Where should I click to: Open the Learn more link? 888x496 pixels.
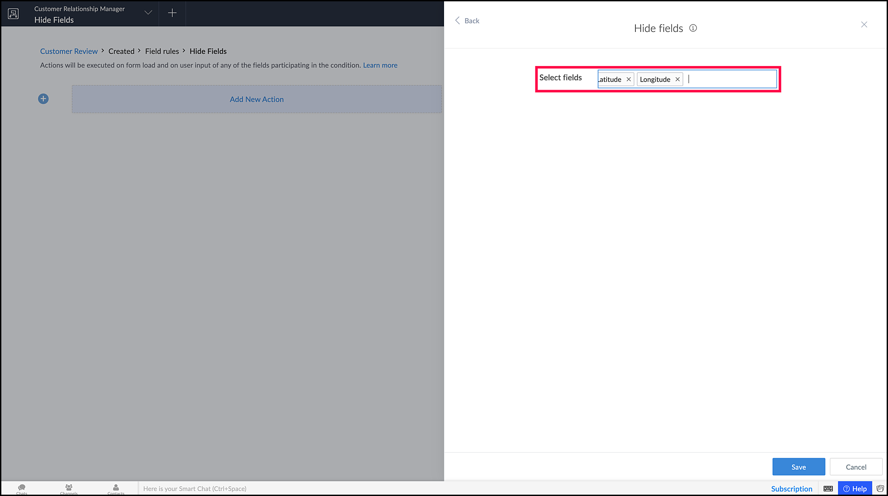point(380,65)
